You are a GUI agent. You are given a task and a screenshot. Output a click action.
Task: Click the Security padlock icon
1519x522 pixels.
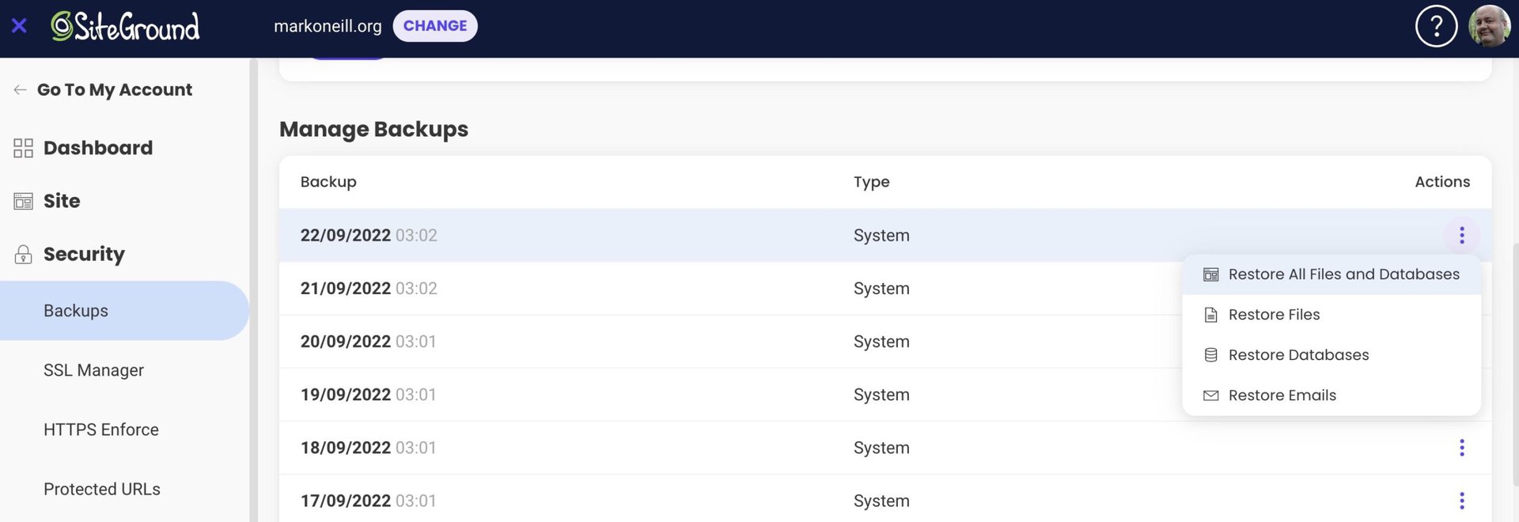click(23, 255)
